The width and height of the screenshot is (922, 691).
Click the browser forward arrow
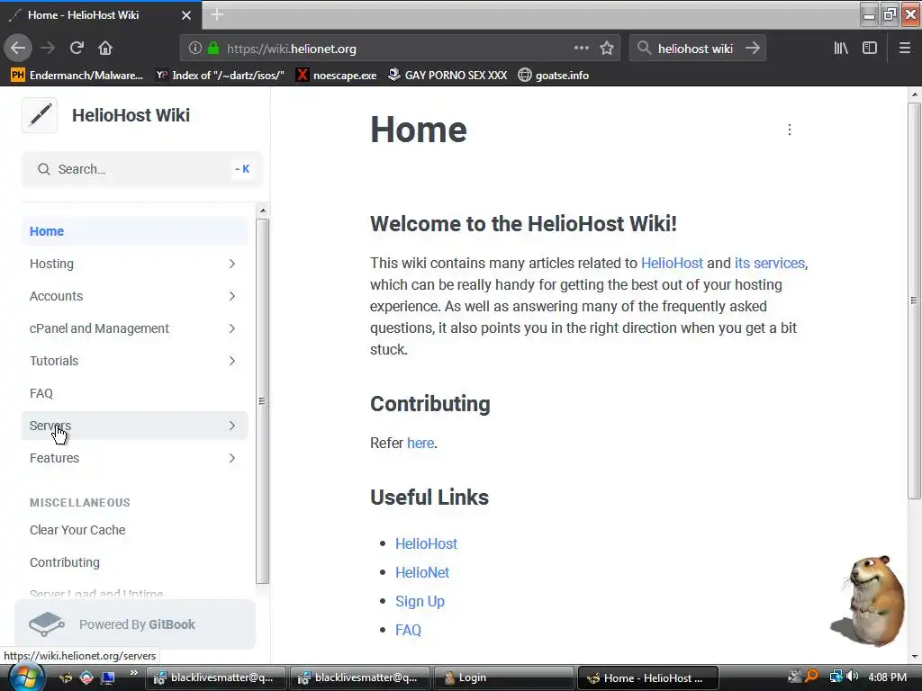click(48, 49)
